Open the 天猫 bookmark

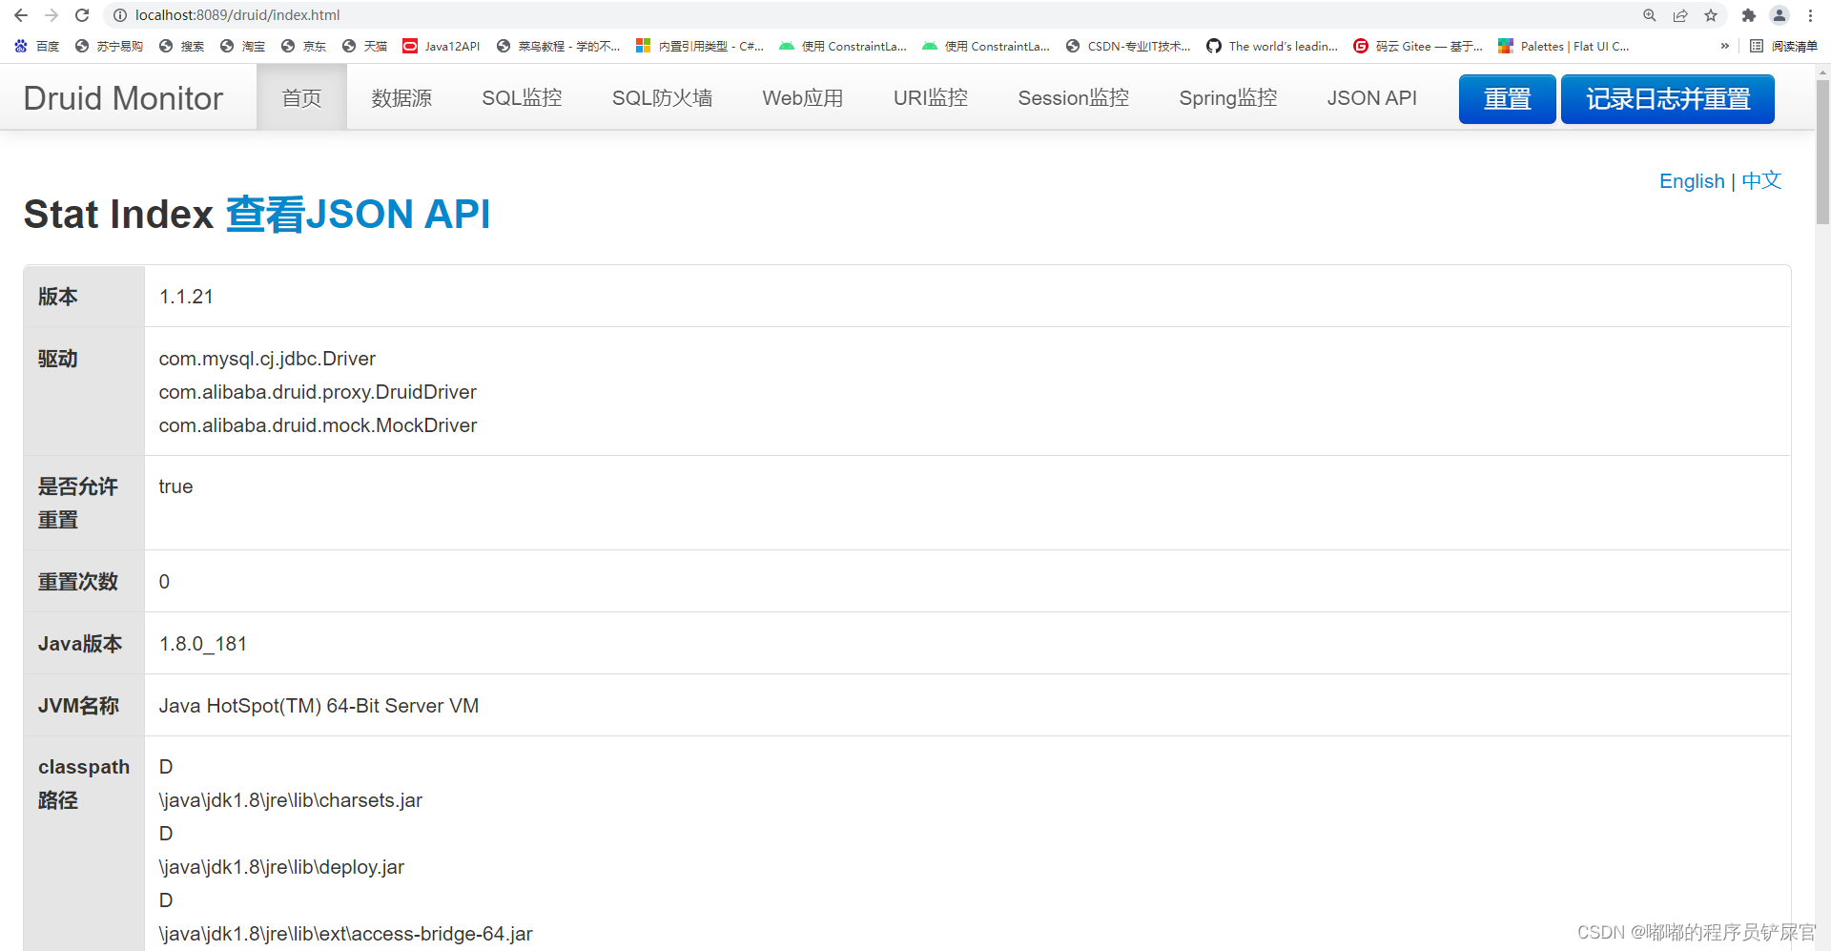(364, 46)
